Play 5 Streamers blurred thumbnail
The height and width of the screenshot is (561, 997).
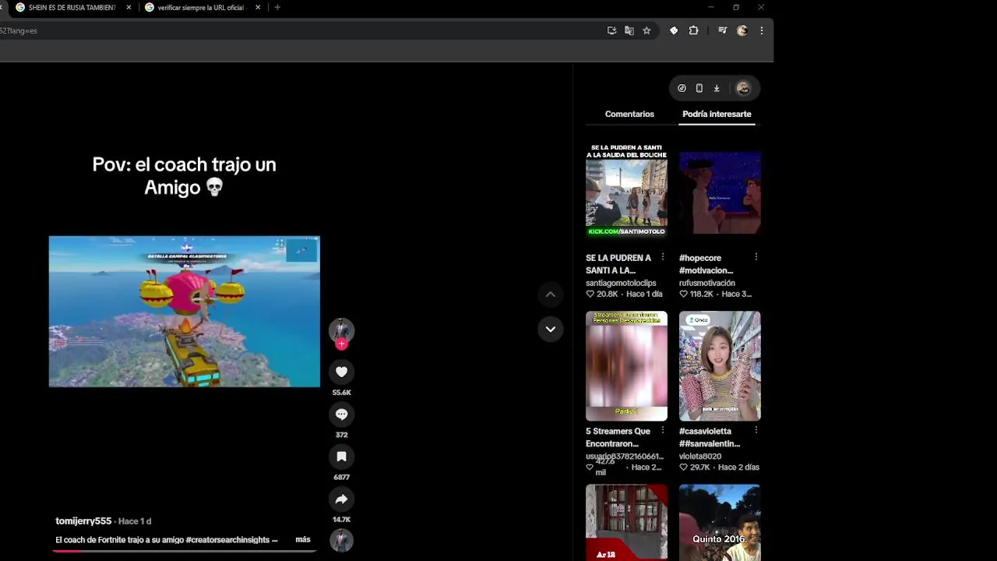pyautogui.click(x=626, y=366)
